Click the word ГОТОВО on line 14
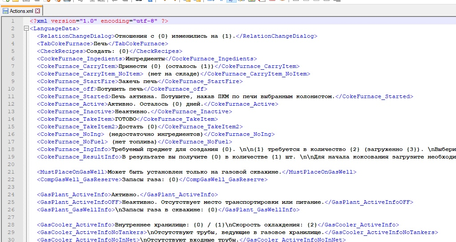This screenshot has height=242, width=456. pyautogui.click(x=126, y=119)
